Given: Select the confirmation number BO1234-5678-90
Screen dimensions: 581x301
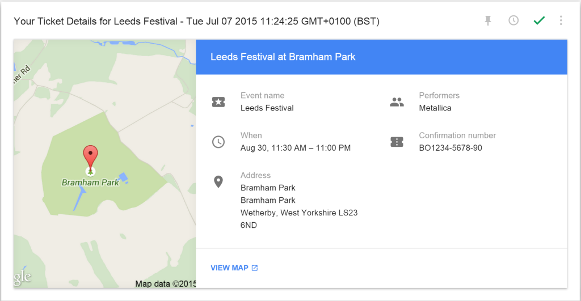Looking at the screenshot, I should pos(451,148).
